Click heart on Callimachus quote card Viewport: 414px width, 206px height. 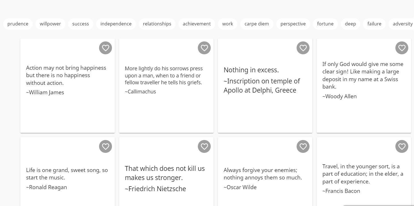204,48
